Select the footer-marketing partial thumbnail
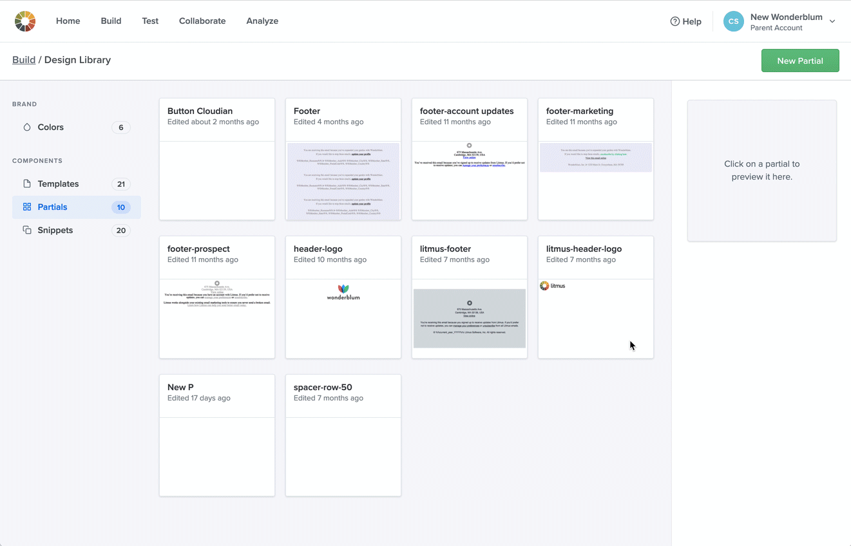851x546 pixels. pyautogui.click(x=596, y=158)
